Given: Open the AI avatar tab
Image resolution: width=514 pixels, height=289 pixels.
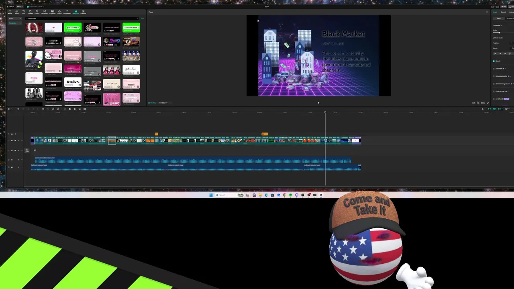Looking at the screenshot, I should (83, 12).
